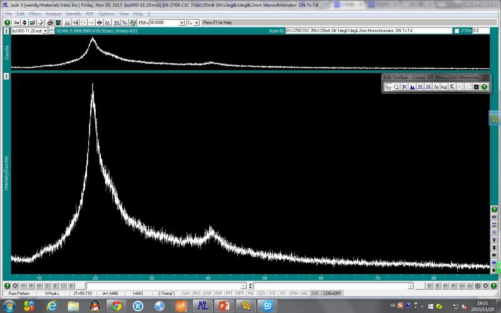Screen dimensions: 501x313
Task: Open the Options menu
Action: tap(106, 14)
